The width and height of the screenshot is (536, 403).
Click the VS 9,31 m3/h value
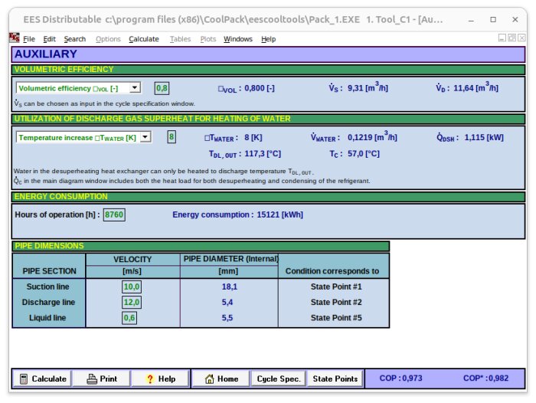point(368,87)
